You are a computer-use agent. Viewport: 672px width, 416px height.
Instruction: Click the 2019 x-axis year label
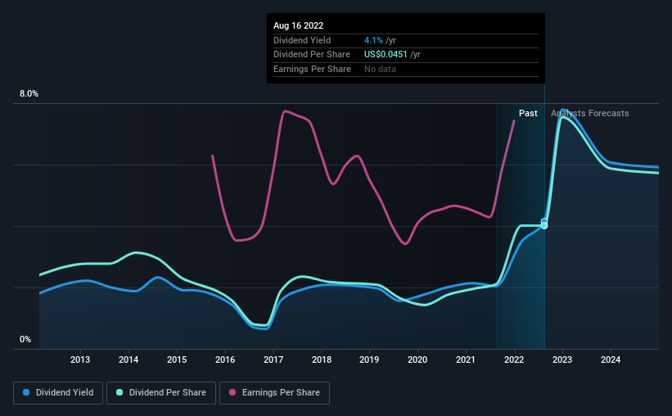click(369, 359)
